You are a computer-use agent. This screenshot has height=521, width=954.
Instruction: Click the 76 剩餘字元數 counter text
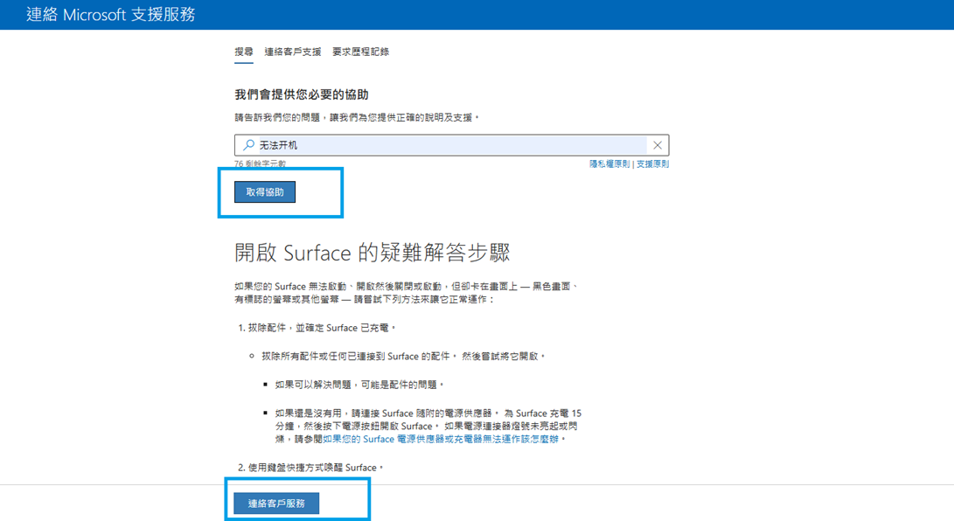coord(261,163)
